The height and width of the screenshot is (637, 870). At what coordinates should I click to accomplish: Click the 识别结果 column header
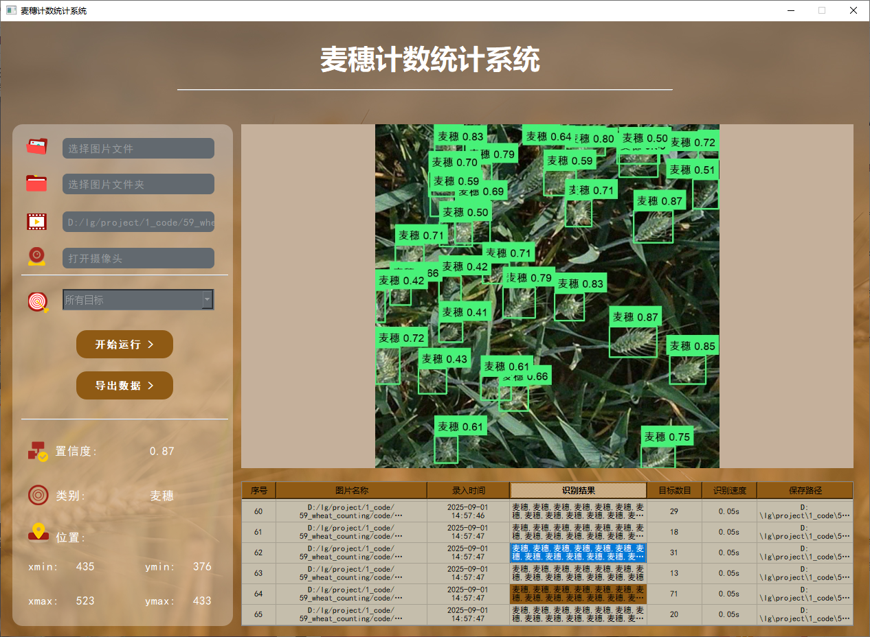(578, 490)
